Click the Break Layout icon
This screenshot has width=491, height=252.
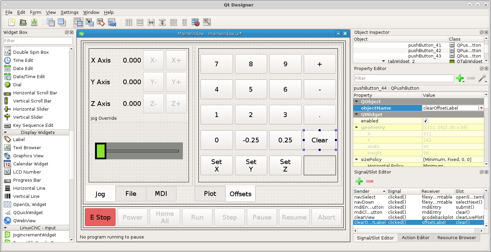tap(195, 22)
